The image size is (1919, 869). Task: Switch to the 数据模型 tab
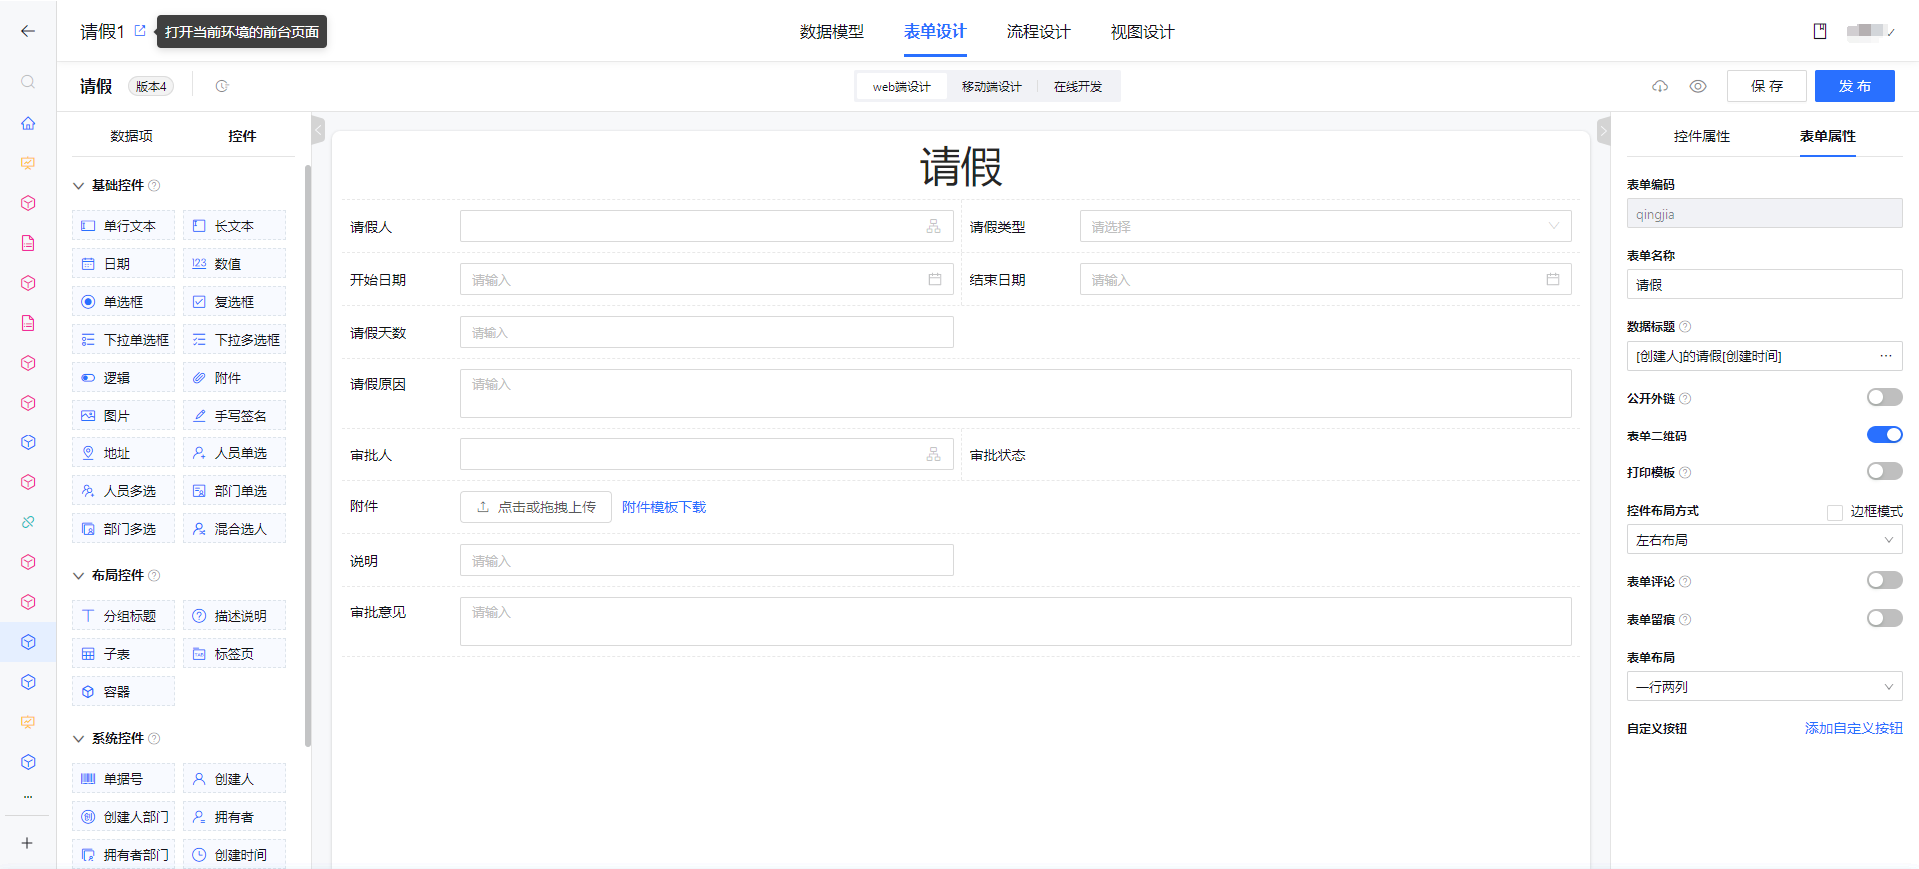click(x=831, y=32)
